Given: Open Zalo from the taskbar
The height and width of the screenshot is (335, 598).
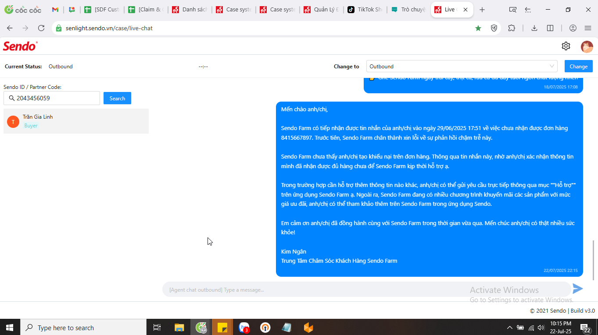Looking at the screenshot, I should point(244,328).
